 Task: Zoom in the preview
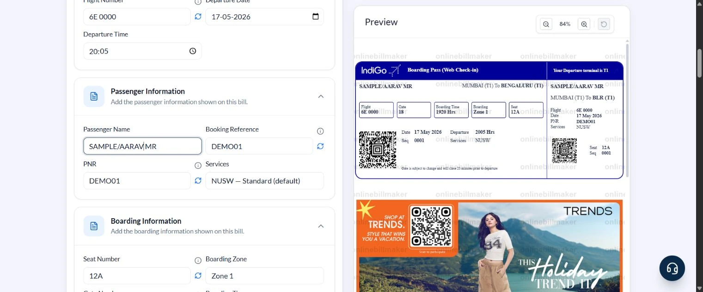click(584, 24)
